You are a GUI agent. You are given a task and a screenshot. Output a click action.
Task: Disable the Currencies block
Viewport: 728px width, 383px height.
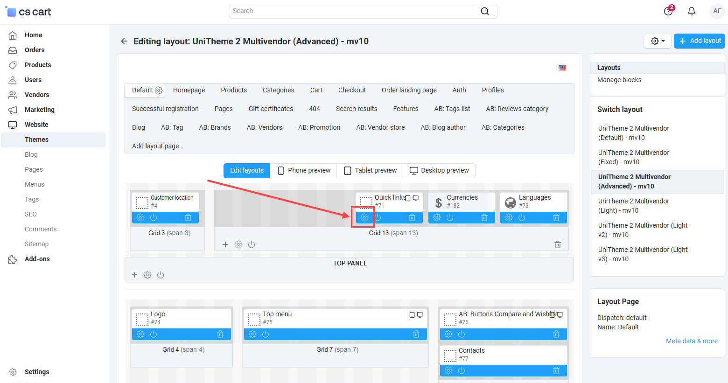(450, 217)
